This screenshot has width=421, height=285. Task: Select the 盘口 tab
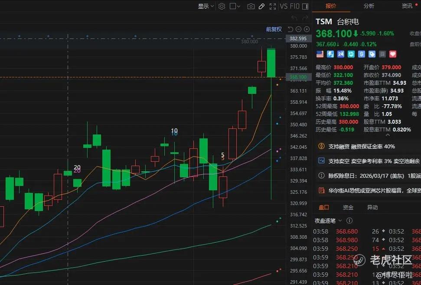point(323,207)
